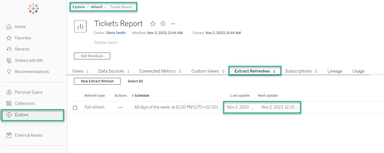Open External Assets in sidebar
The image size is (384, 153).
coord(28,135)
